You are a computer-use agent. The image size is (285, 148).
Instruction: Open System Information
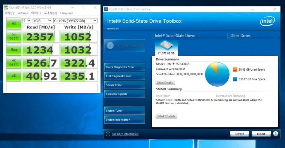click(124, 120)
